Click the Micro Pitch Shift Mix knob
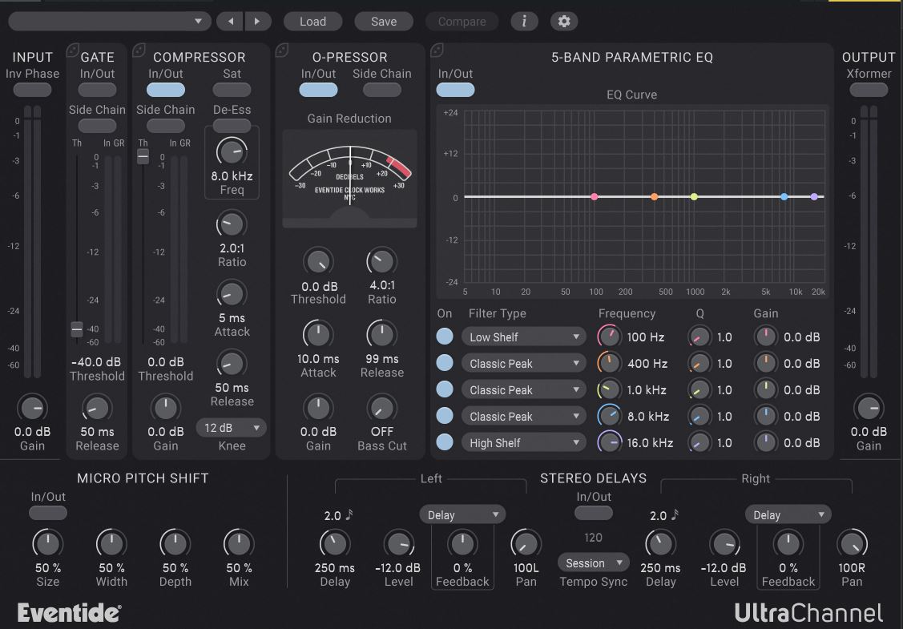Image resolution: width=903 pixels, height=629 pixels. [x=239, y=544]
